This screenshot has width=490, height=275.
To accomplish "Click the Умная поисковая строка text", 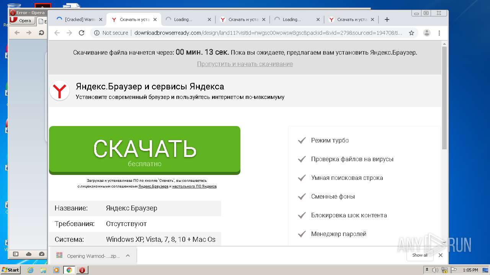I will (347, 178).
